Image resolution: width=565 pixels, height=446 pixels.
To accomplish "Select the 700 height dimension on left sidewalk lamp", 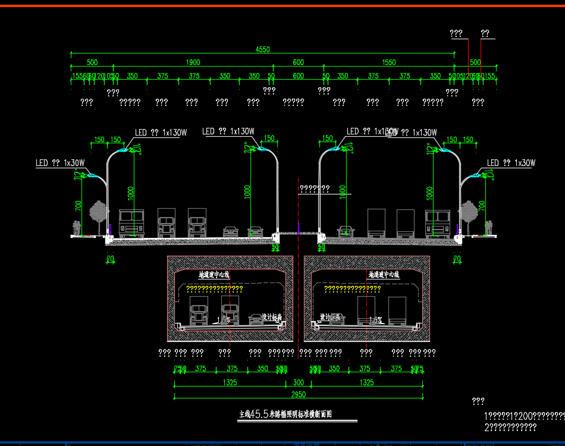I will 78,206.
